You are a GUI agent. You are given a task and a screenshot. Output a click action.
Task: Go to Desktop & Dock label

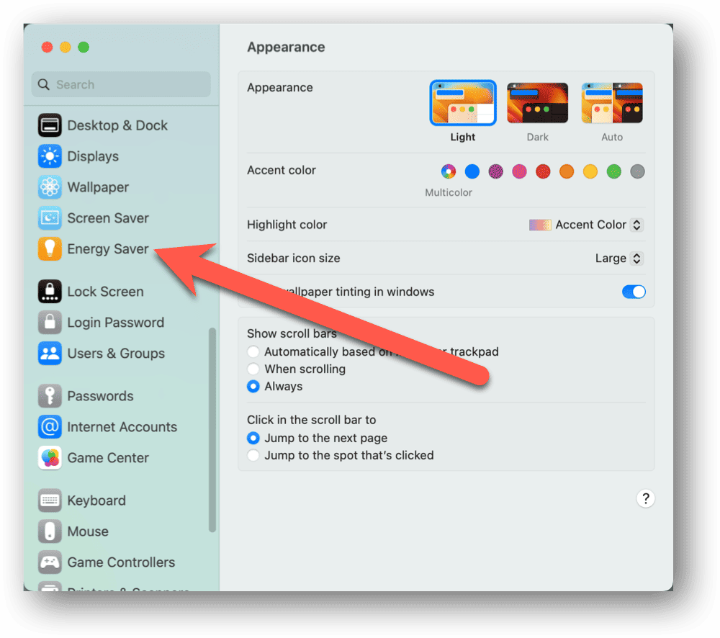pyautogui.click(x=117, y=125)
